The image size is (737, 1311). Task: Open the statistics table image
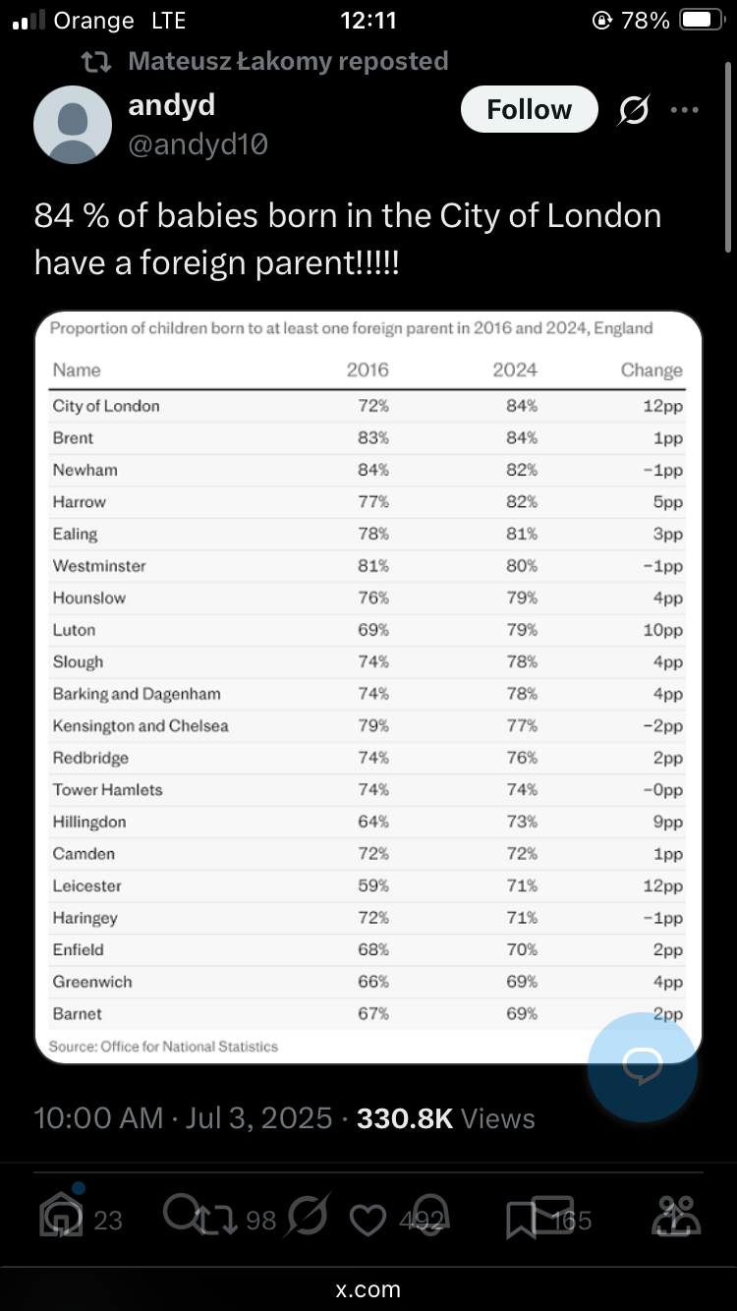(x=368, y=687)
